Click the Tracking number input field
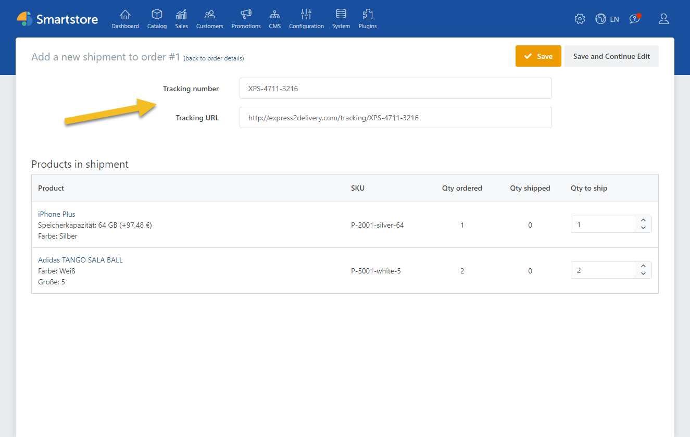Screen dimensions: 690x437 click(x=395, y=89)
